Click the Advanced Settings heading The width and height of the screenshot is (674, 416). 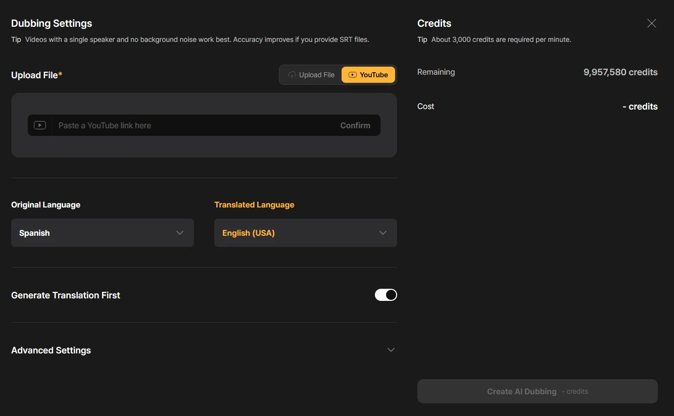(x=51, y=350)
